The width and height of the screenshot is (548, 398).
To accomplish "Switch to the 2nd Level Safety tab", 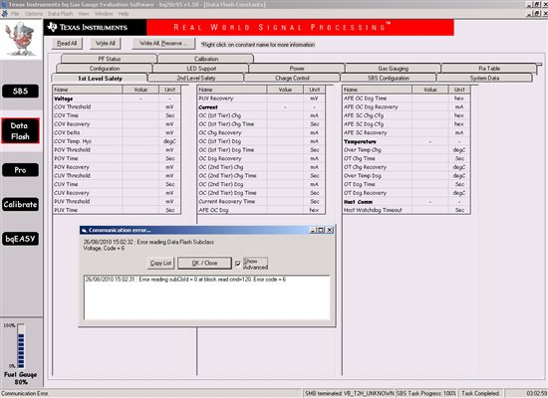I will click(196, 79).
